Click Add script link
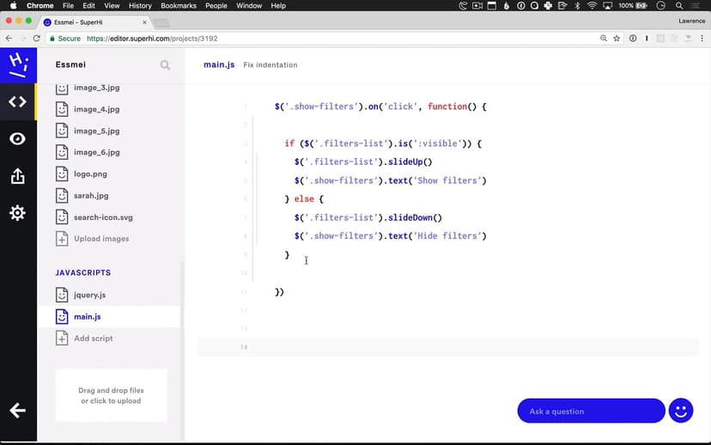Image resolution: width=711 pixels, height=445 pixels. click(x=93, y=338)
